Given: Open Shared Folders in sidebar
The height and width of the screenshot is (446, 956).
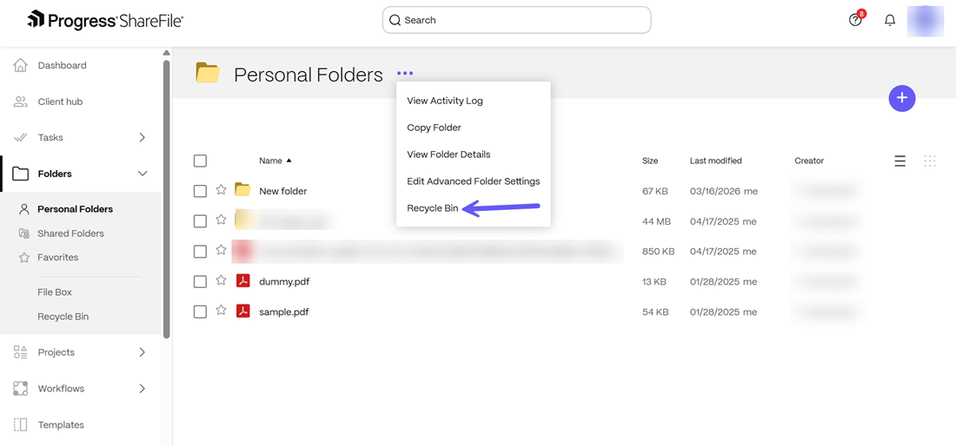Looking at the screenshot, I should coord(70,233).
